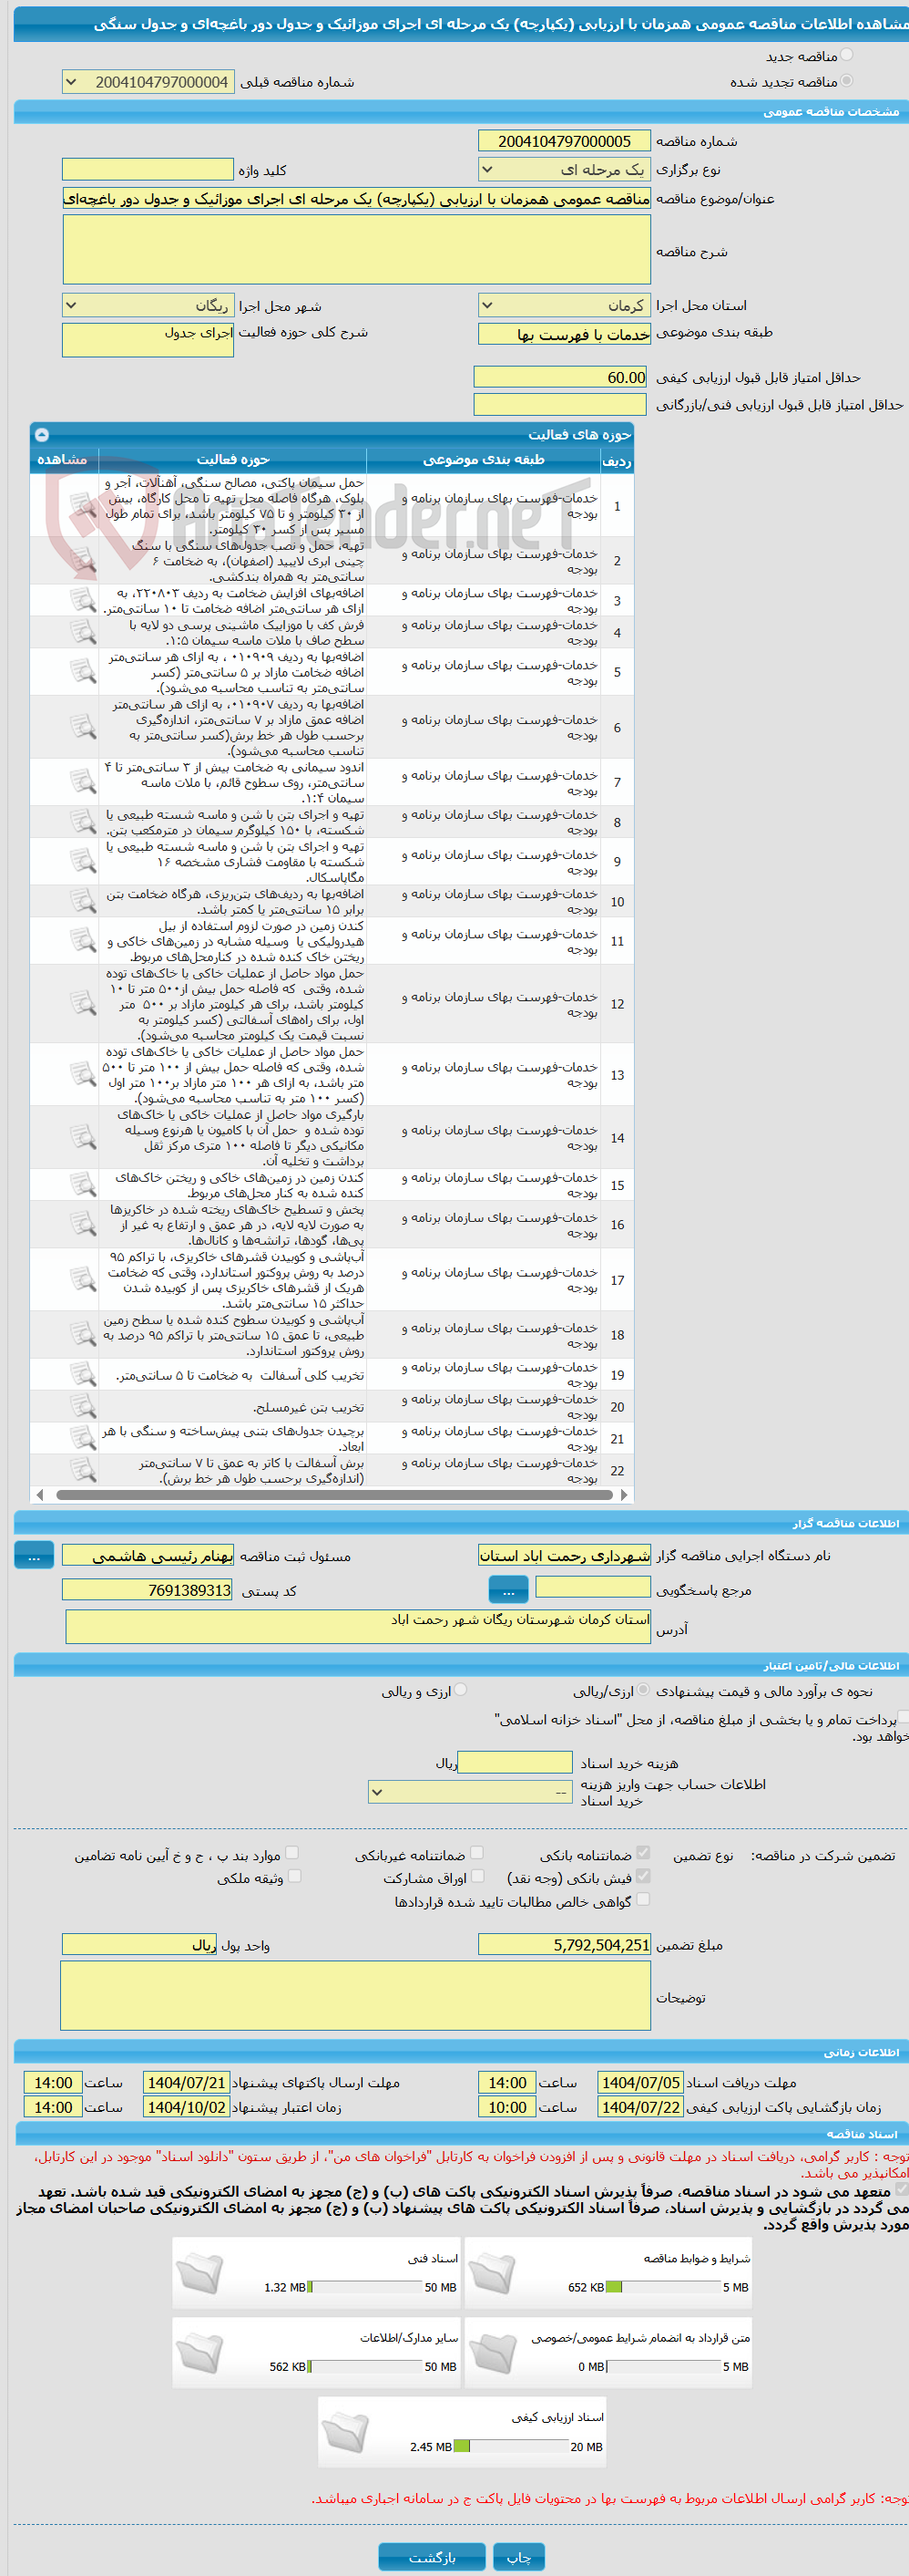Open view icon for activity row 21

click(x=83, y=1438)
